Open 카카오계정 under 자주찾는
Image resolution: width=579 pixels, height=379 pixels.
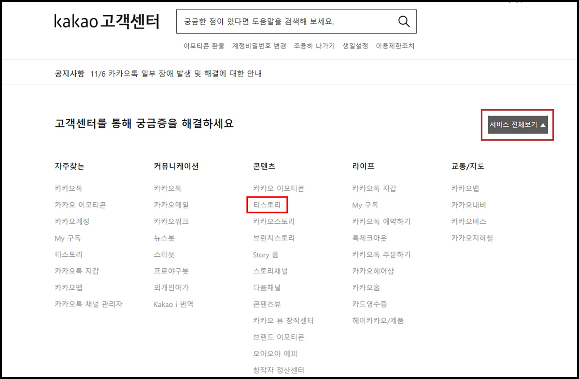point(72,222)
